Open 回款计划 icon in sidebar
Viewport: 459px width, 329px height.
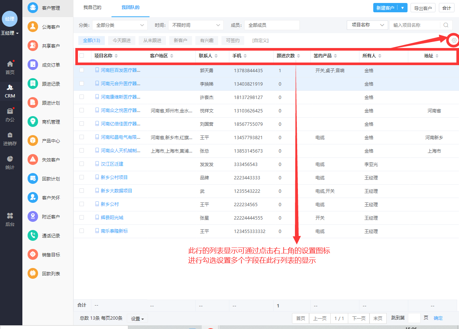[33, 179]
